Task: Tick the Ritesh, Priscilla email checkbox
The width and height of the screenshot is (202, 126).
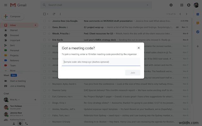Action: point(45,34)
